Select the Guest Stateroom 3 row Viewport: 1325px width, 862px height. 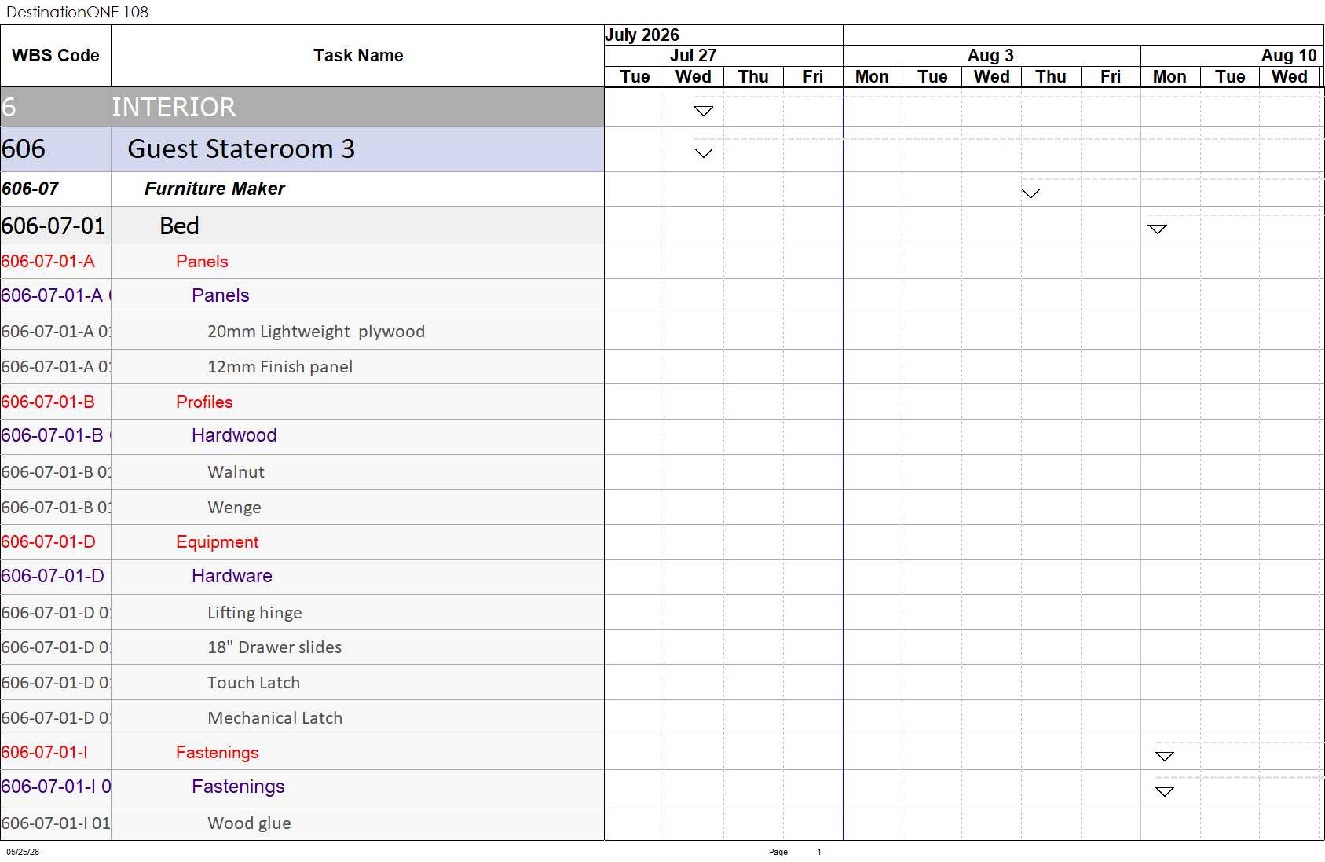302,149
